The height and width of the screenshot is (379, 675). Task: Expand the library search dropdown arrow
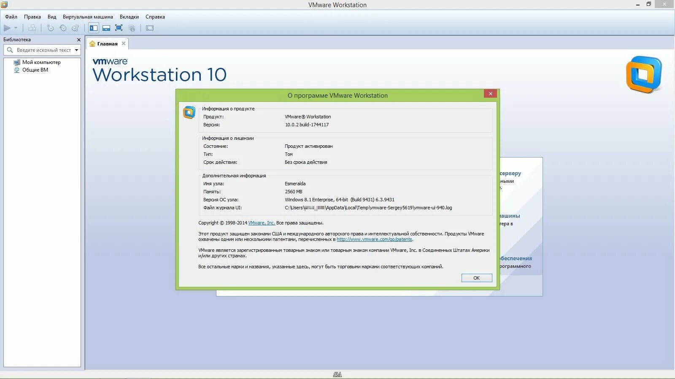click(x=76, y=50)
